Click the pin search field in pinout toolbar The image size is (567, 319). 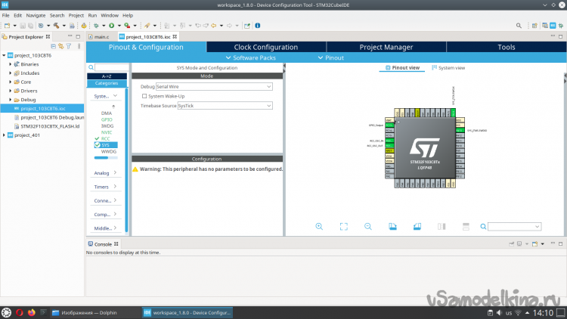coord(516,226)
